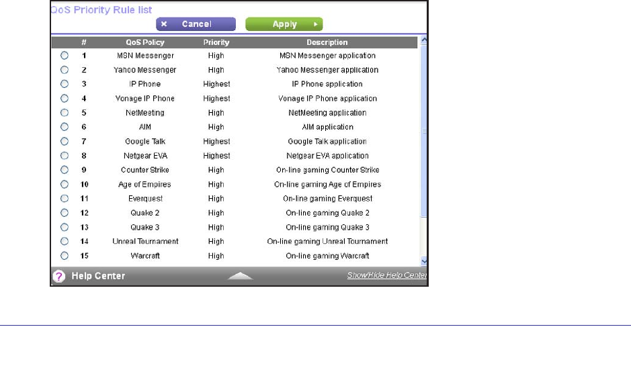
Task: Select the MSN Messenger radio button
Action: click(x=65, y=56)
